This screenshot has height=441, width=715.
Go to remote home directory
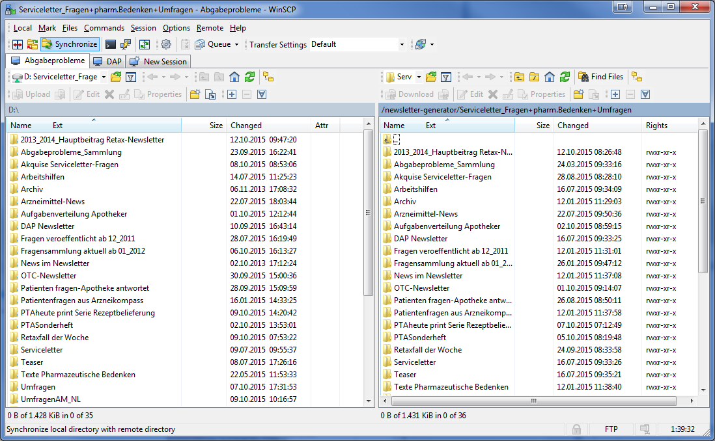coord(550,77)
